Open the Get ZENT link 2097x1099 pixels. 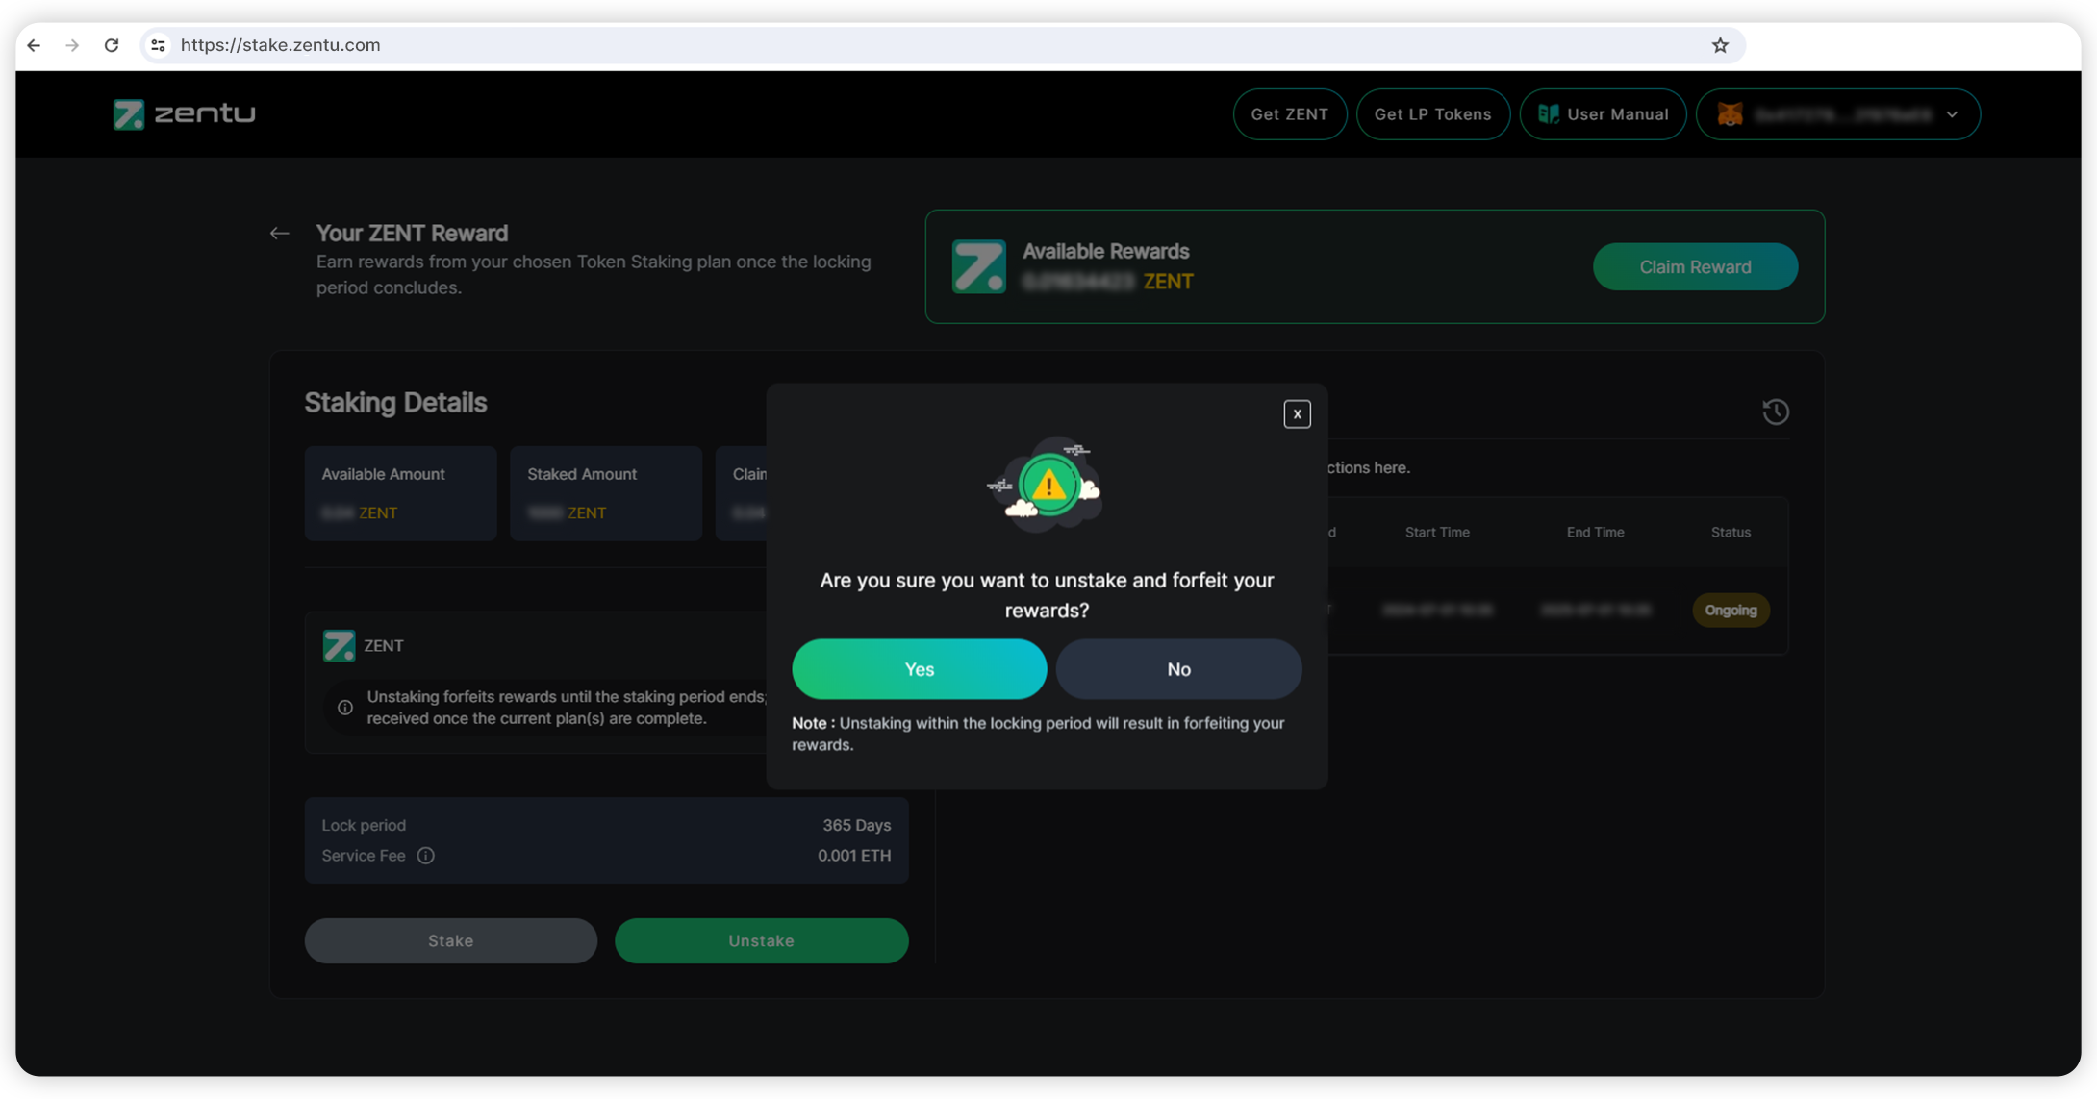(x=1289, y=114)
